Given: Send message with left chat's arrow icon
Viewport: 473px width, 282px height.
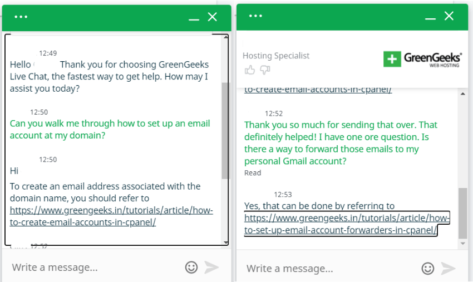Looking at the screenshot, I should pyautogui.click(x=211, y=267).
